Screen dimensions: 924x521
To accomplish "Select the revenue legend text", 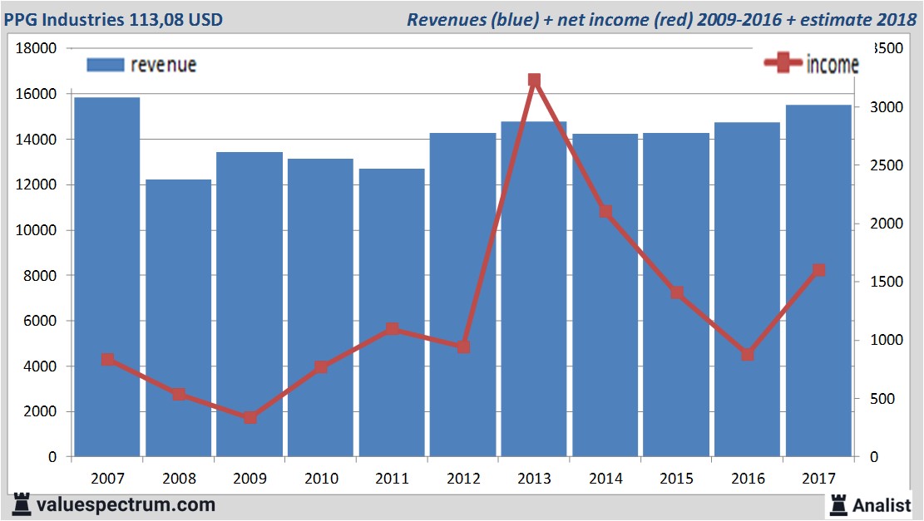I will (163, 65).
